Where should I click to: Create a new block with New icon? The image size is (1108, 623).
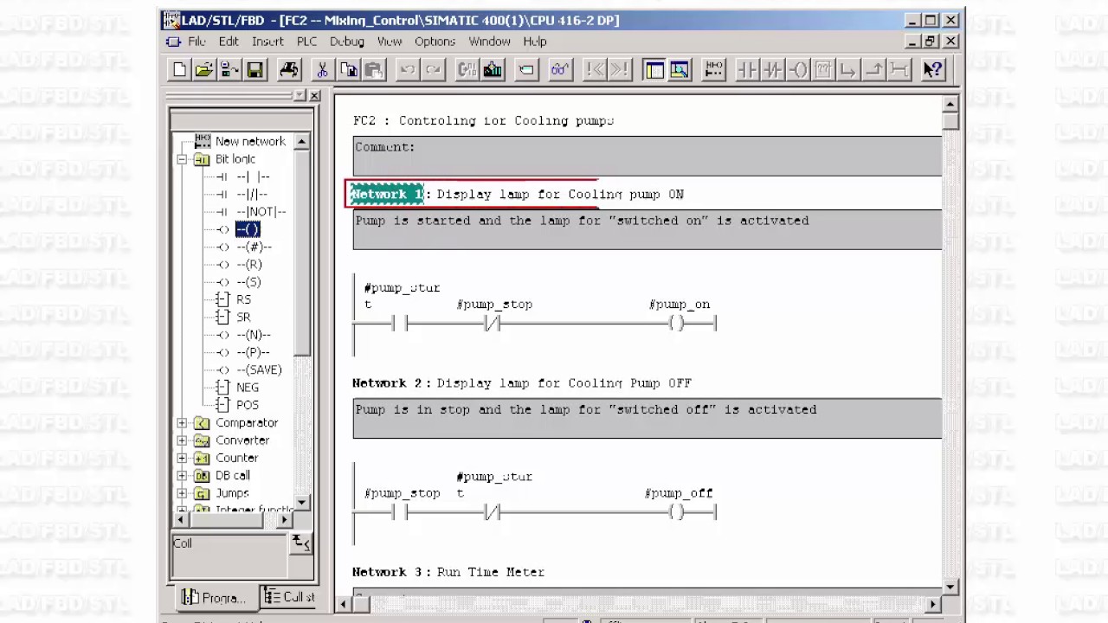click(x=179, y=70)
